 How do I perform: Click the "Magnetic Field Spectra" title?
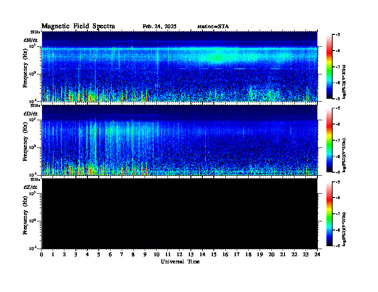click(78, 26)
